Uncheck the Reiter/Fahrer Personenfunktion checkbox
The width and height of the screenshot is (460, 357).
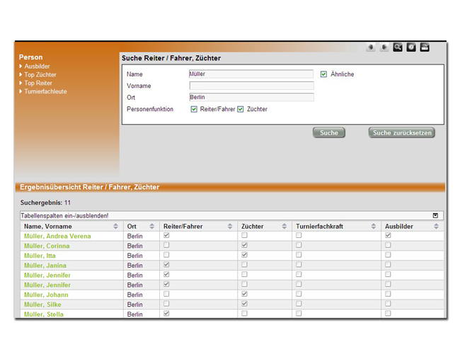click(194, 109)
